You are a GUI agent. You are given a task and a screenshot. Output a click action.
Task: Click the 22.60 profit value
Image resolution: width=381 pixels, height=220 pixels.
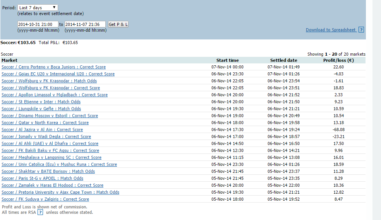pos(338,67)
